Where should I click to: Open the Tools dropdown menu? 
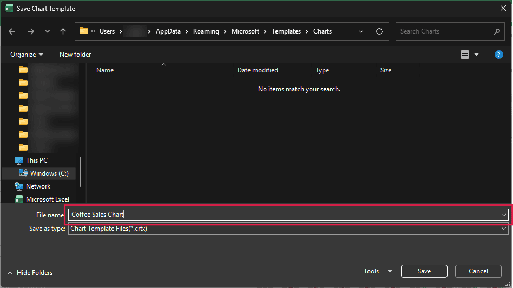point(378,271)
